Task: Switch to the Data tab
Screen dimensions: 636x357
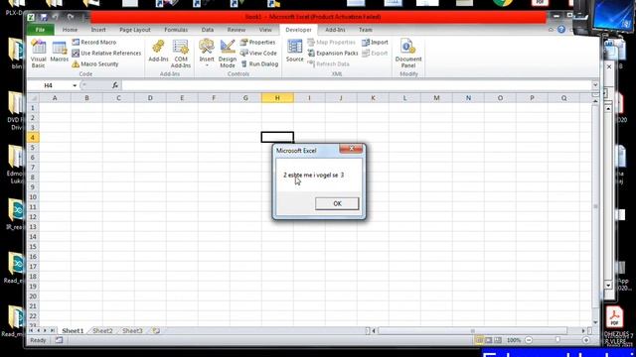Action: point(208,30)
